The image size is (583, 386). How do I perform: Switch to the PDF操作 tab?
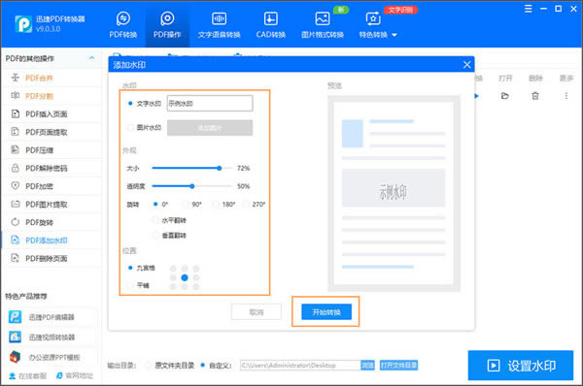[167, 24]
